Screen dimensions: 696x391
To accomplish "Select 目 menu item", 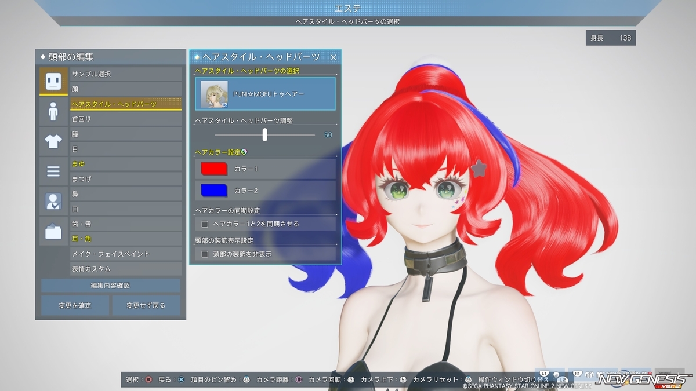I will [x=126, y=149].
